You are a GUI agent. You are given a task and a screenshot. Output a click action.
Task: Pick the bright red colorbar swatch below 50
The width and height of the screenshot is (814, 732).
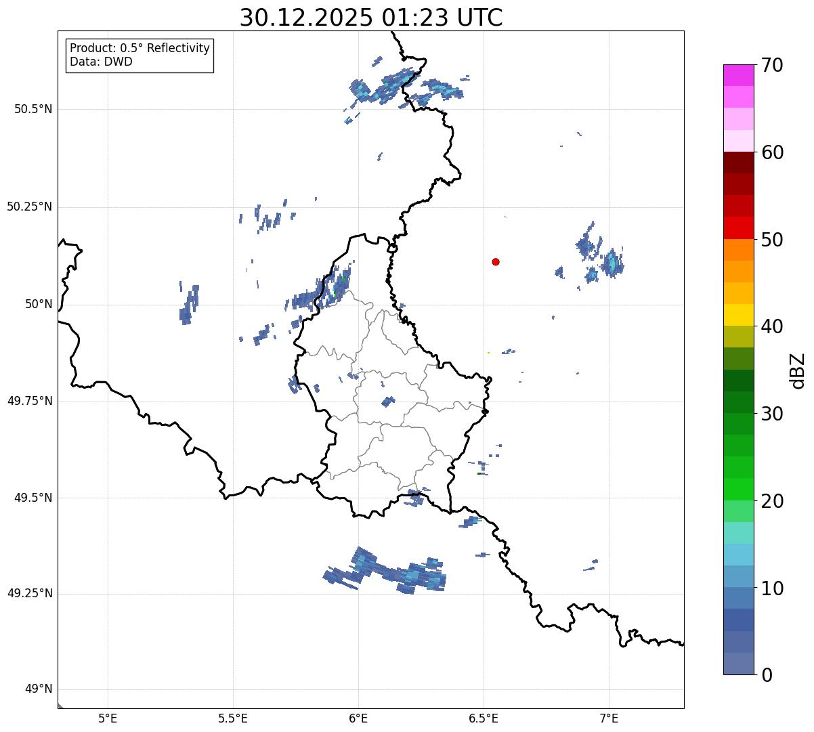pos(739,228)
